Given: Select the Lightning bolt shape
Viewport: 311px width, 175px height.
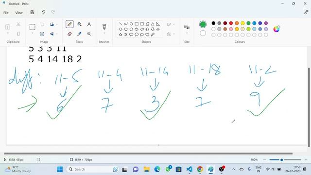Looking at the screenshot, I should (x=153, y=35).
